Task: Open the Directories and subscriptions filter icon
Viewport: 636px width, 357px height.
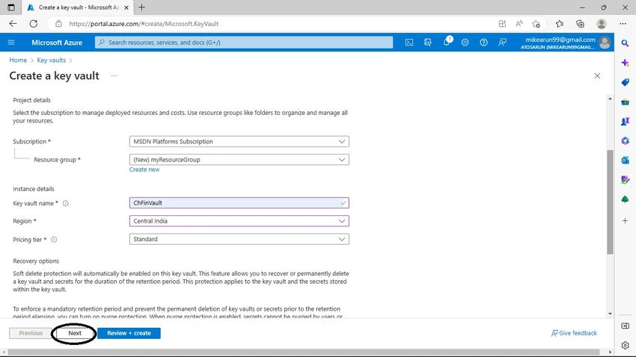Action: [x=427, y=42]
